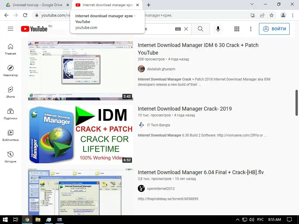This screenshot has width=299, height=224.
Task: Open Подписки in the sidebar
Action: pyautogui.click(x=11, y=114)
